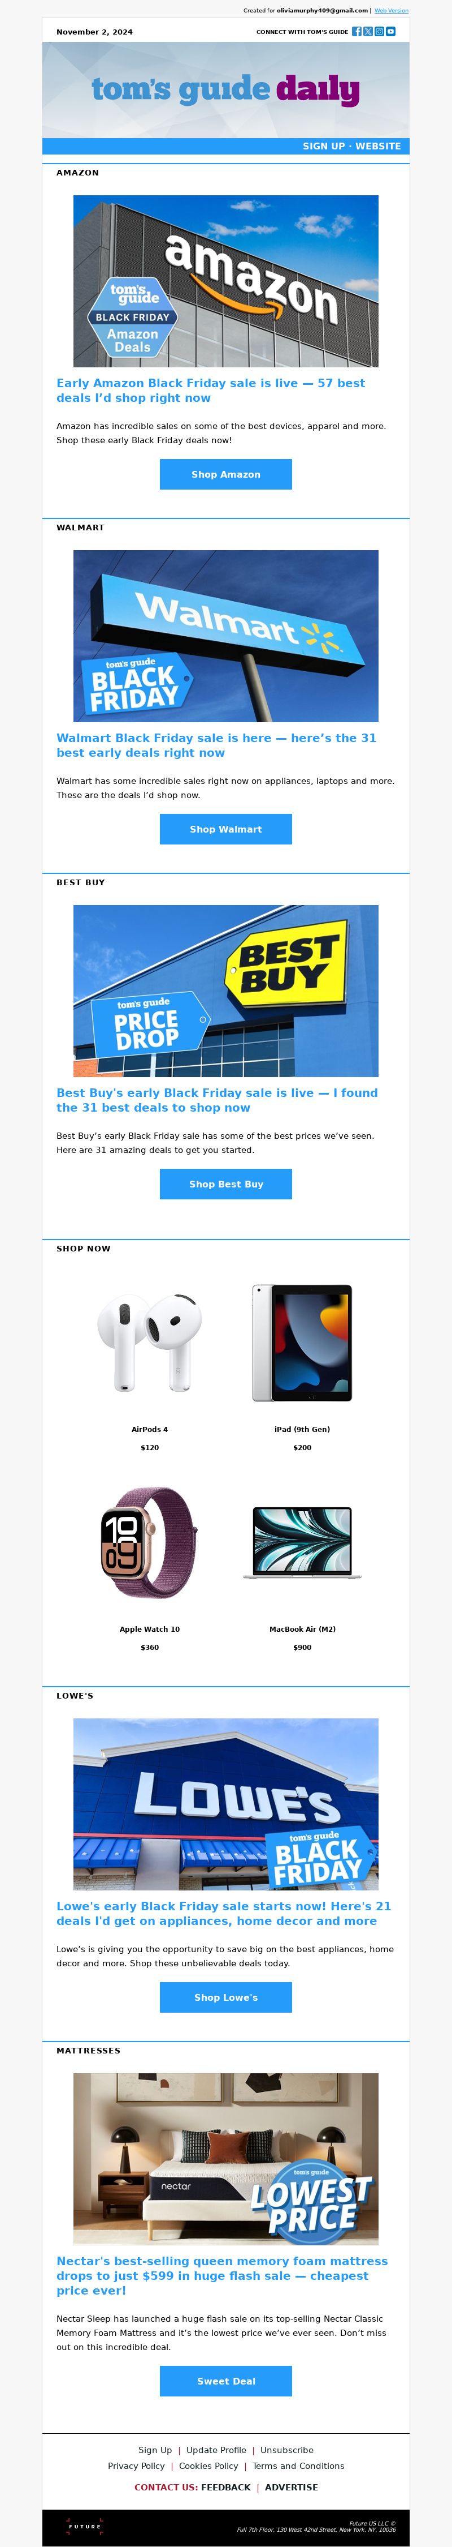Open Tom's Guide Instagram icon
452x2547 pixels.
pos(379,32)
